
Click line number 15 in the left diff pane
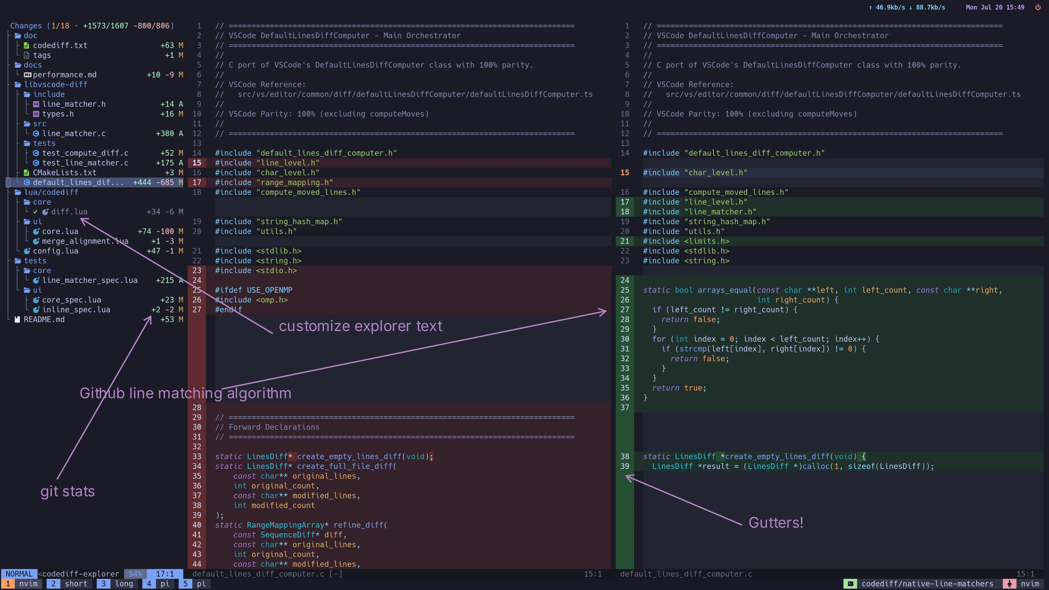tap(197, 163)
